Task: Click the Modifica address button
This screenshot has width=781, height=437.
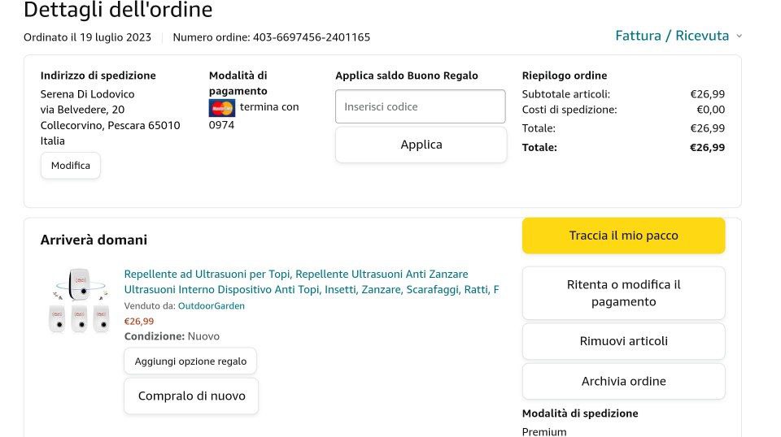Action: tap(71, 166)
